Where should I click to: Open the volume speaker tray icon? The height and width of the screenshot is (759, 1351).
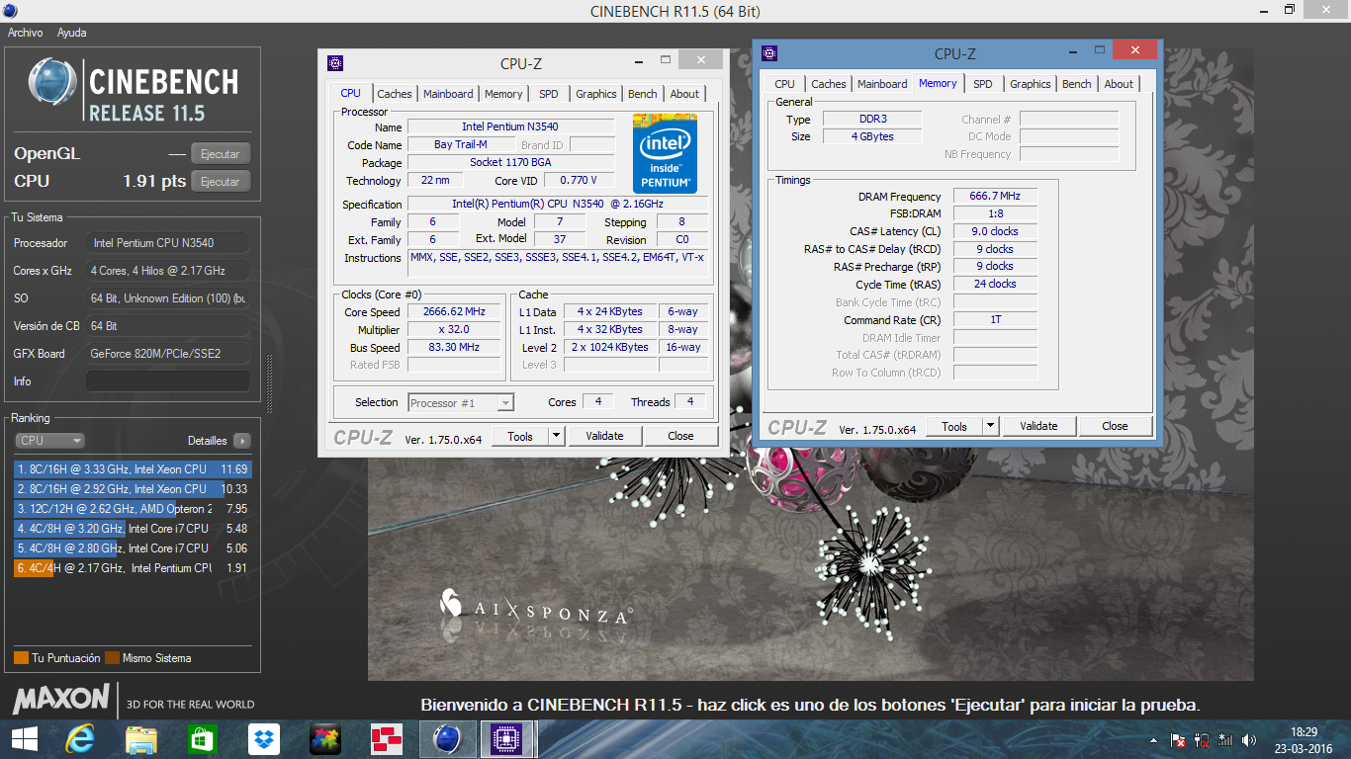1249,739
